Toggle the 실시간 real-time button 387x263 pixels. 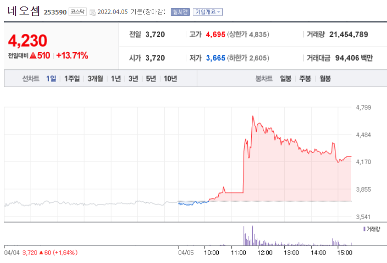click(x=180, y=12)
